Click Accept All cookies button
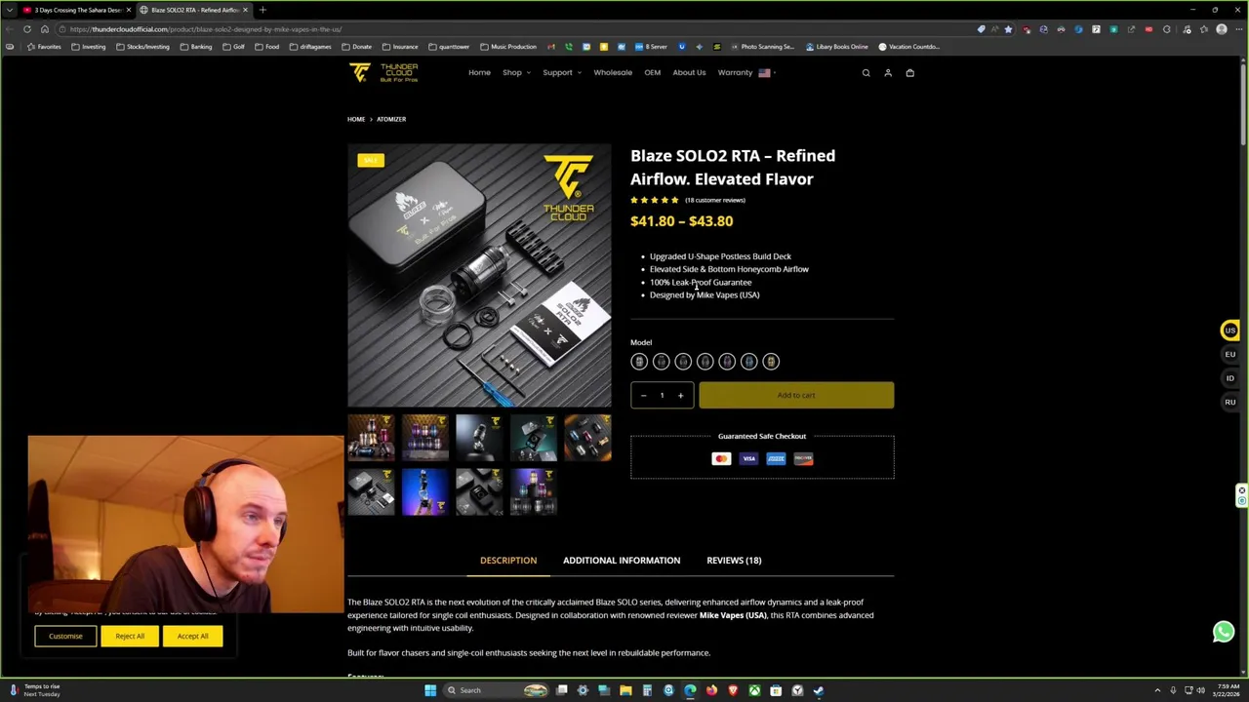This screenshot has width=1249, height=702. [192, 637]
